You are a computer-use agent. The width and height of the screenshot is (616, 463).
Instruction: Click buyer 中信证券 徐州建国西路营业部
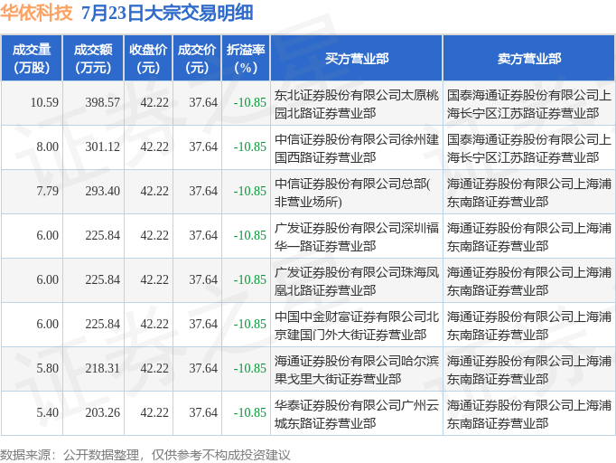tap(356, 148)
